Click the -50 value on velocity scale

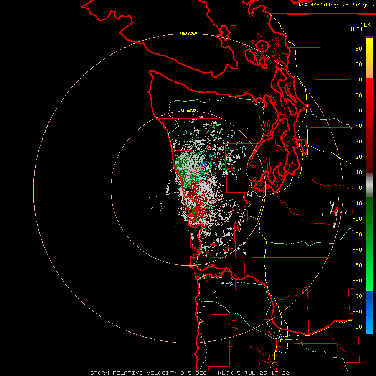[357, 265]
